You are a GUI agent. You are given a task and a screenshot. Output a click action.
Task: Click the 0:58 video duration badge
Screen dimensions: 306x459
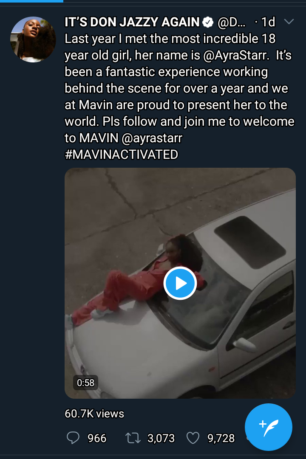tap(85, 383)
